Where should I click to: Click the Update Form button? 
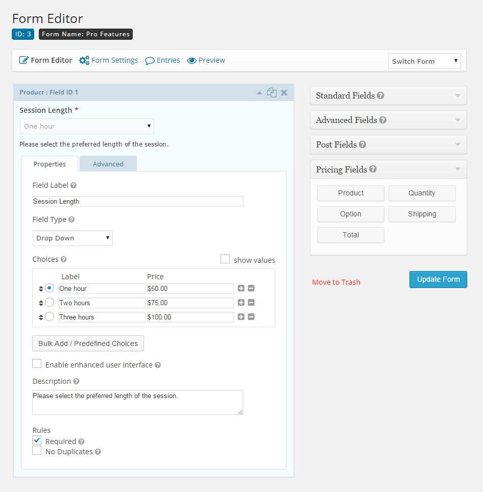(x=438, y=279)
